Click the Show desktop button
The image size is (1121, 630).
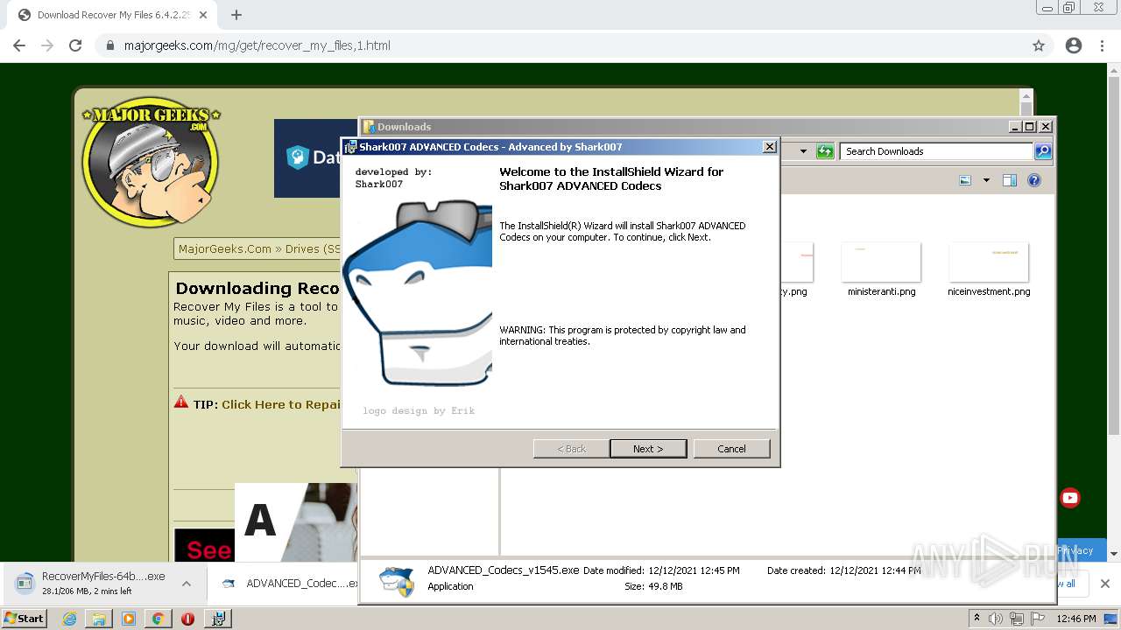1112,619
